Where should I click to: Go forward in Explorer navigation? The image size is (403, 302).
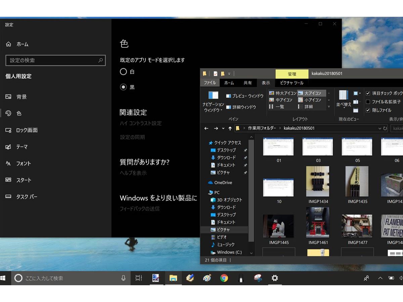(216, 128)
